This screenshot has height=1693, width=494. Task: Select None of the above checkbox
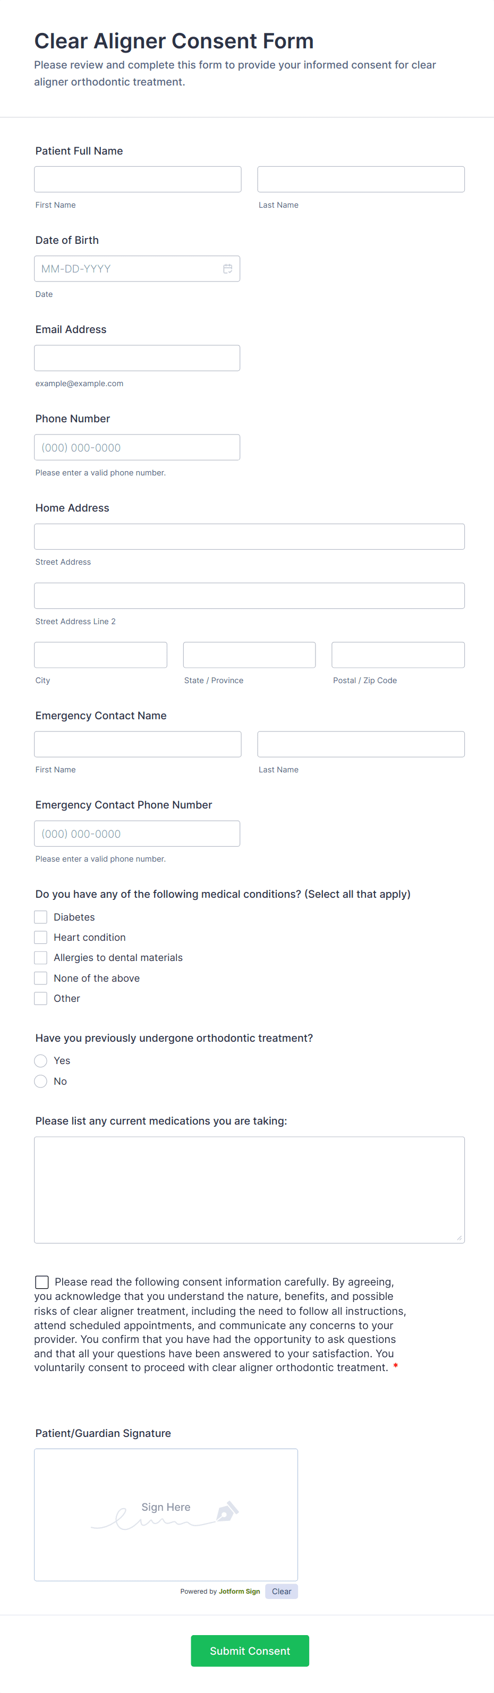[41, 978]
